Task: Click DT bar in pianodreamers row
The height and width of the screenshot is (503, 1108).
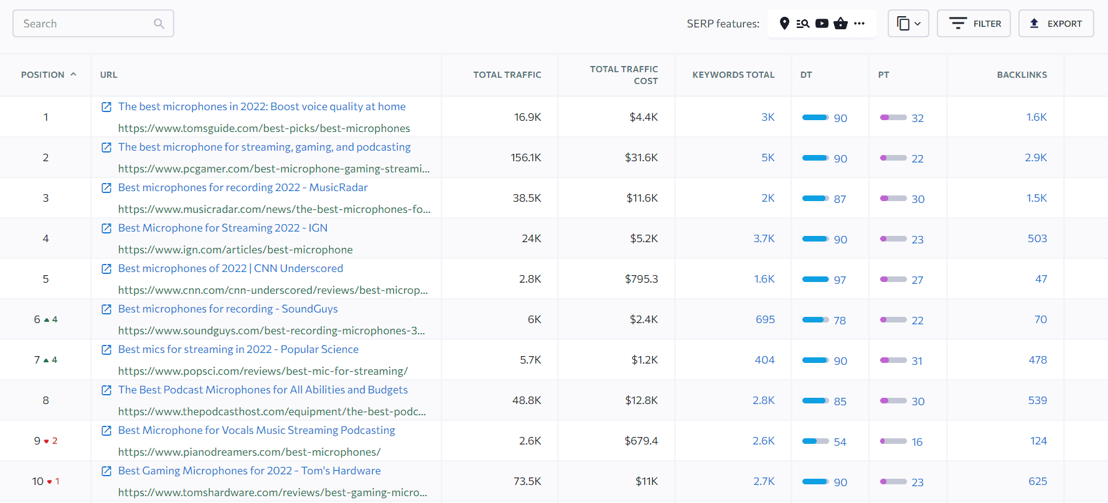Action: pos(815,441)
